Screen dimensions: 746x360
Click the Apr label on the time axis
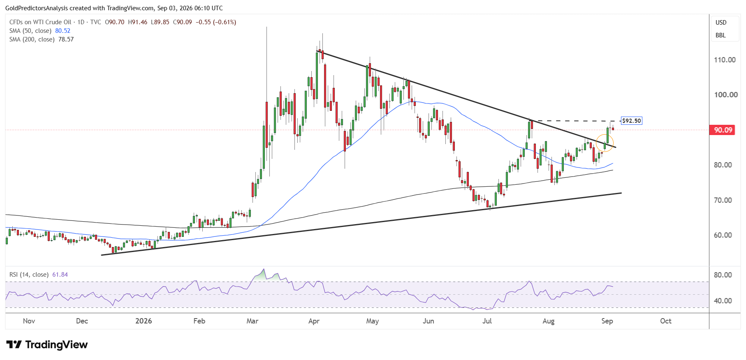tap(314, 321)
